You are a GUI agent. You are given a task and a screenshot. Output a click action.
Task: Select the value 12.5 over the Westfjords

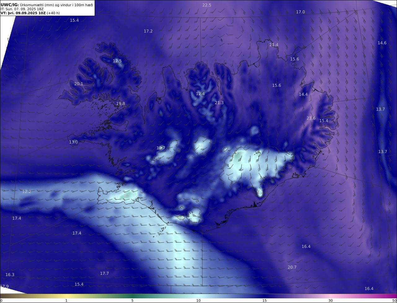pos(117,61)
